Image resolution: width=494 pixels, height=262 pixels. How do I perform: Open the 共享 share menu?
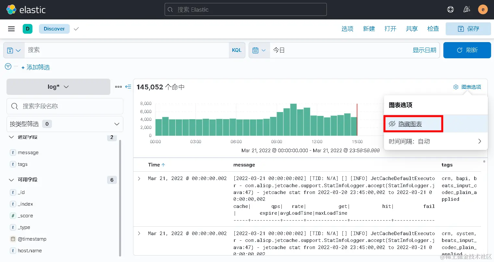412,29
